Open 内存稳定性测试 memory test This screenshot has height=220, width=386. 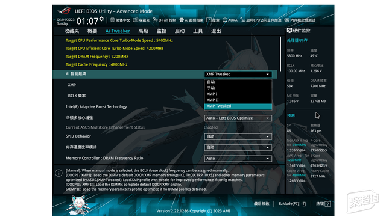tap(300, 20)
